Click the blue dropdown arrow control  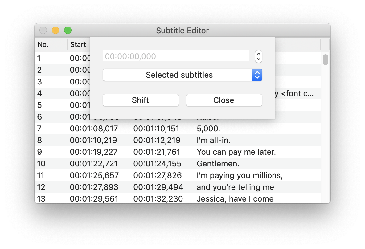pyautogui.click(x=257, y=75)
